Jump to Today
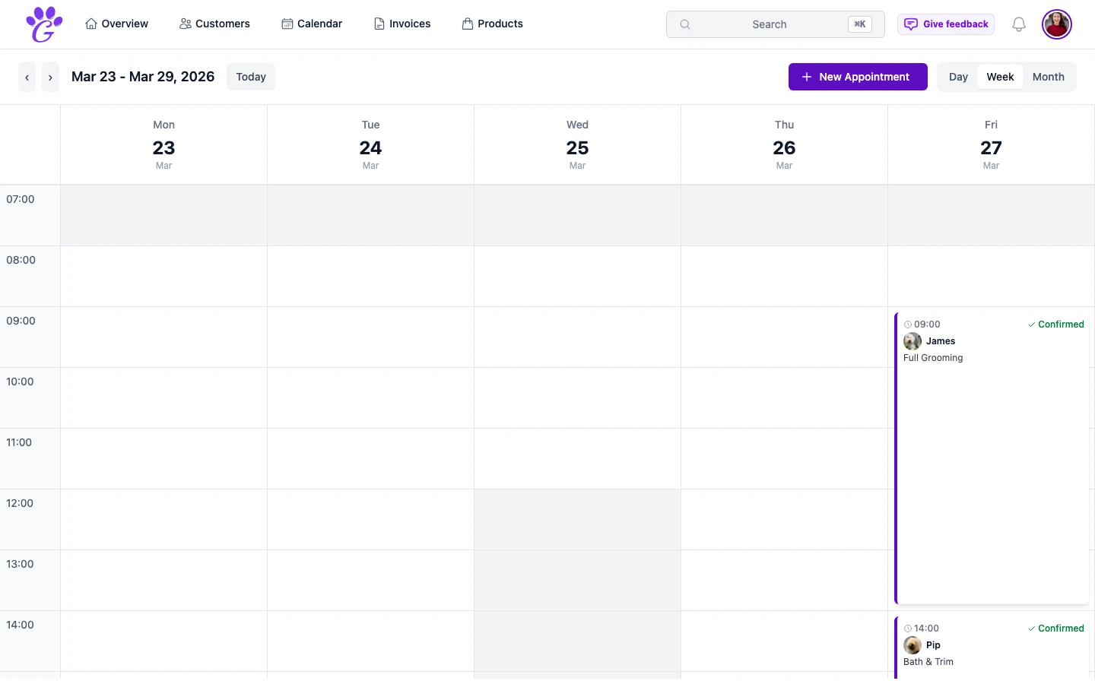This screenshot has width=1095, height=684. [251, 77]
